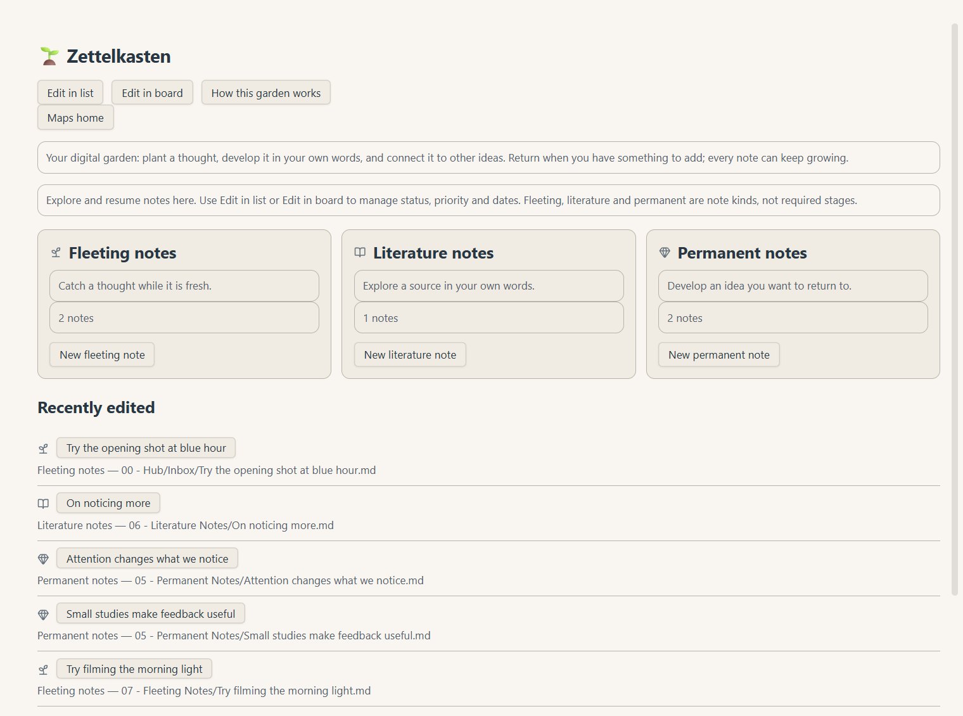Click the Recently edited heading
963x716 pixels.
pyautogui.click(x=96, y=407)
